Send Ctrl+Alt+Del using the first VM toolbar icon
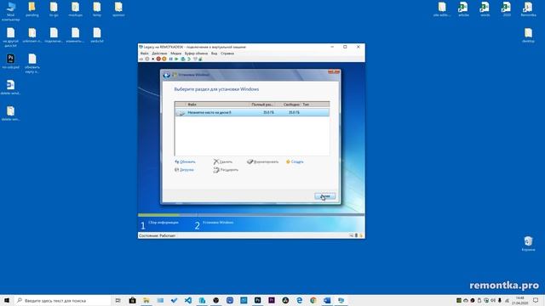This screenshot has height=306, width=545. click(x=141, y=59)
